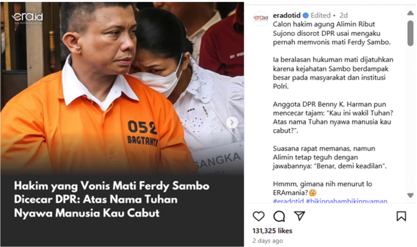
Task: Click the blue verified badge
Action: pyautogui.click(x=305, y=15)
